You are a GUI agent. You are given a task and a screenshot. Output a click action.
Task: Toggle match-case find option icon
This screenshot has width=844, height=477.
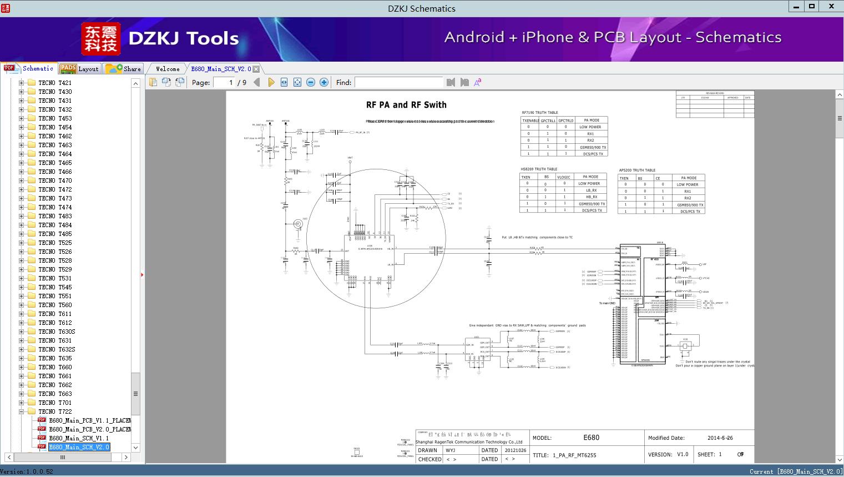[x=477, y=82]
